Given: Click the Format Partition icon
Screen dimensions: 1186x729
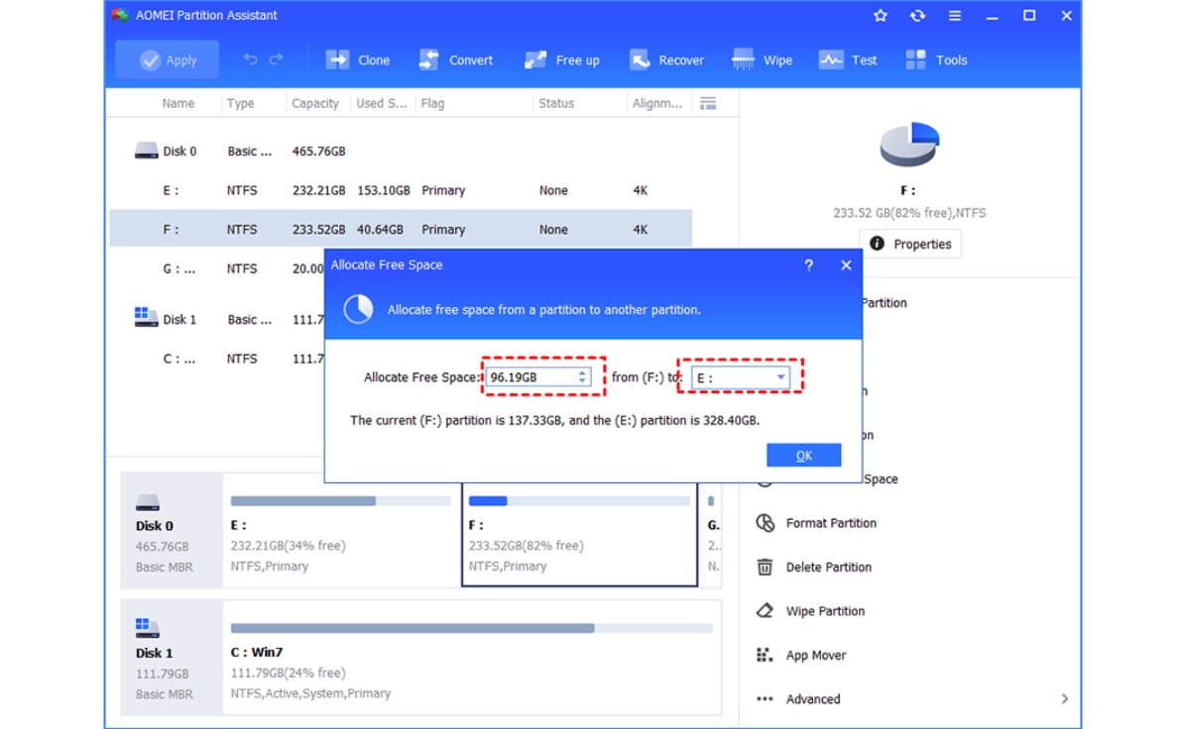Looking at the screenshot, I should coord(765,523).
